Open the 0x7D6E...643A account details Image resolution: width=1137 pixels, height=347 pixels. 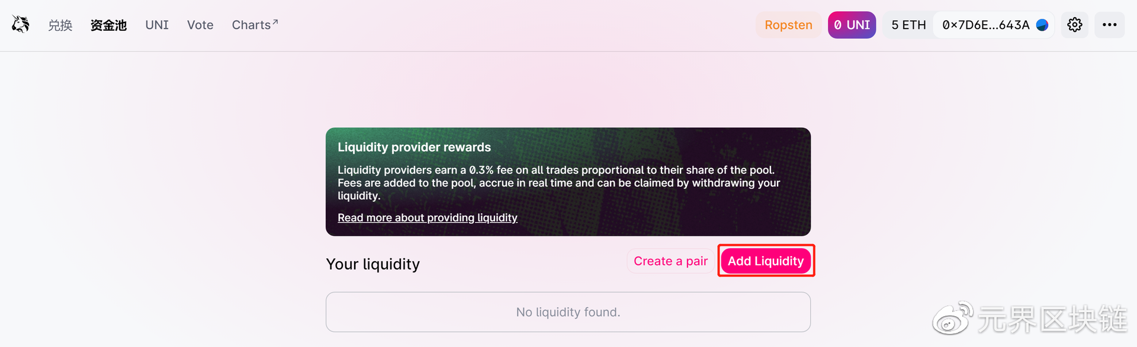(x=994, y=25)
